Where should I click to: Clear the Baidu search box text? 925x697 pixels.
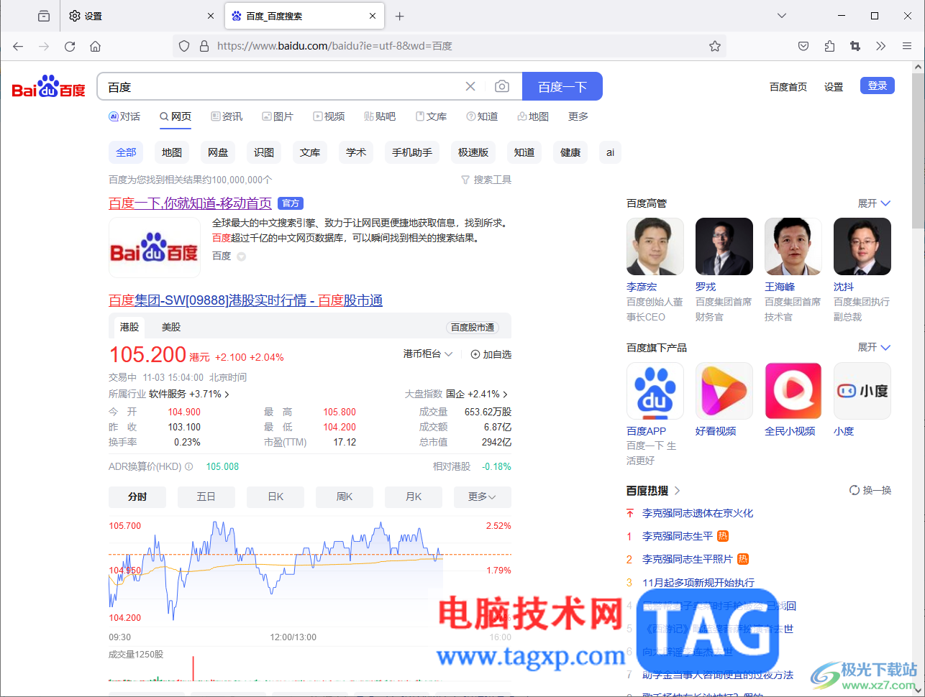[470, 86]
